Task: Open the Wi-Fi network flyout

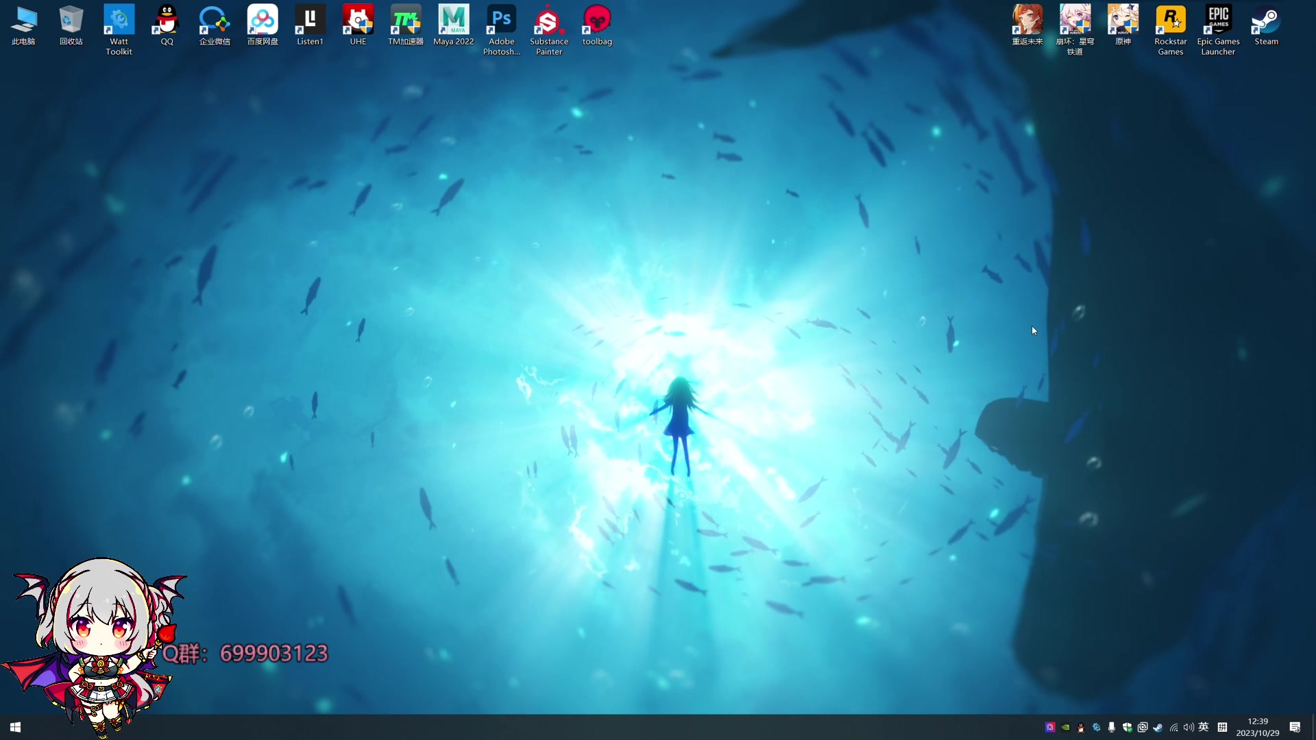Action: click(x=1174, y=728)
